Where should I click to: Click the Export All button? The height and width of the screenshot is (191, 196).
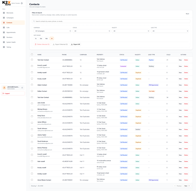pyautogui.click(x=75, y=44)
